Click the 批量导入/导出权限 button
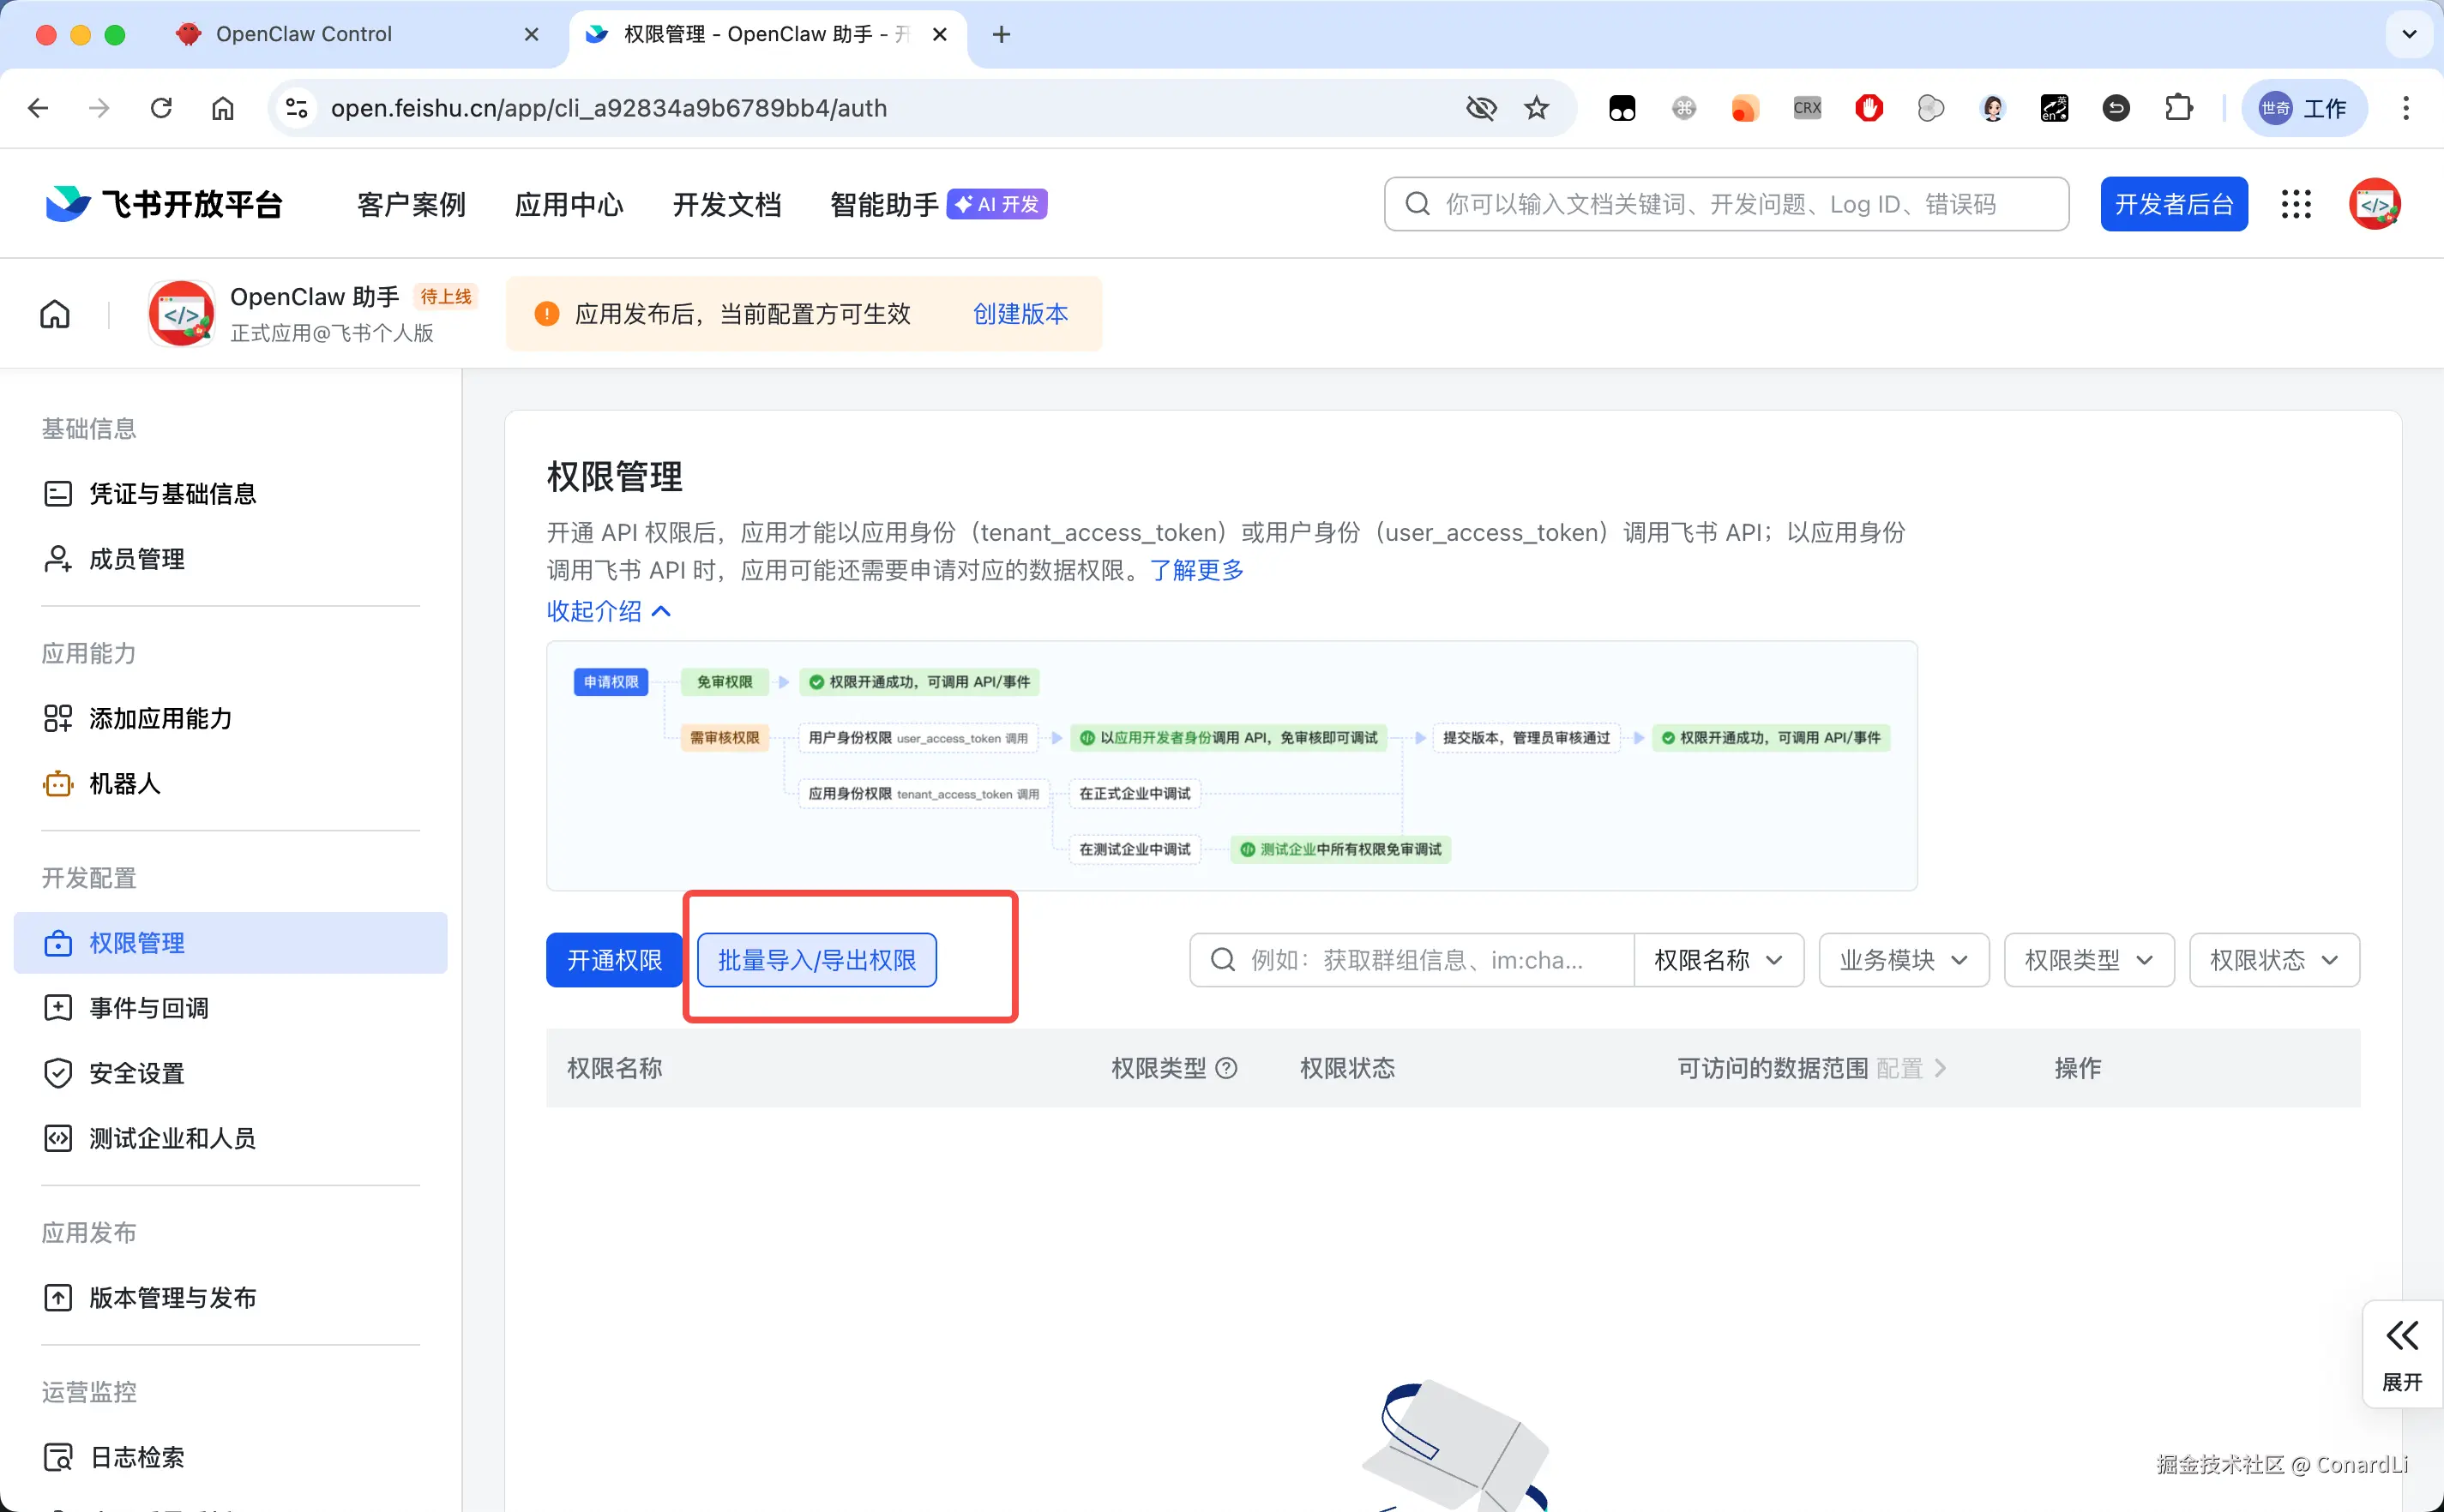2444x1512 pixels. [816, 960]
